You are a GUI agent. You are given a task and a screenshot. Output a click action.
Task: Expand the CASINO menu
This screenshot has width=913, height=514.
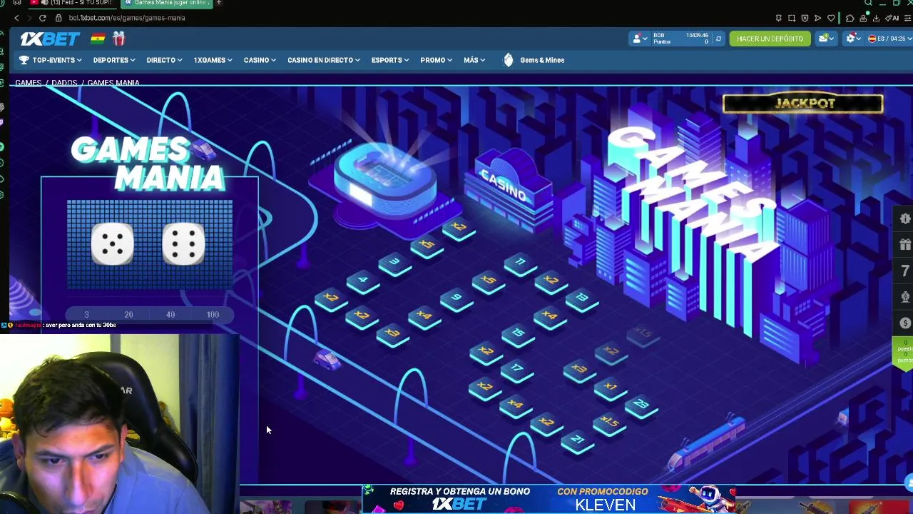260,60
